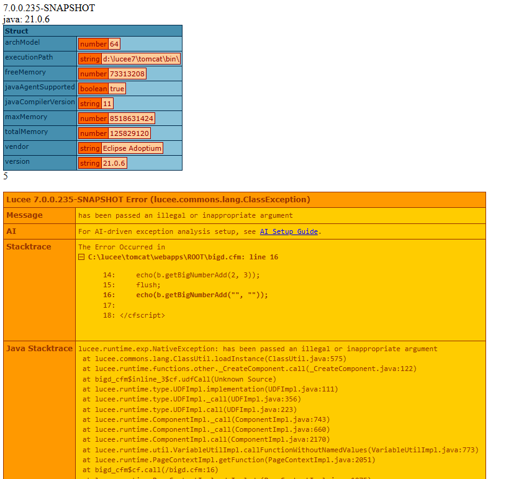
Task: Select the 21.0.6 value in version row
Action: pyautogui.click(x=114, y=163)
